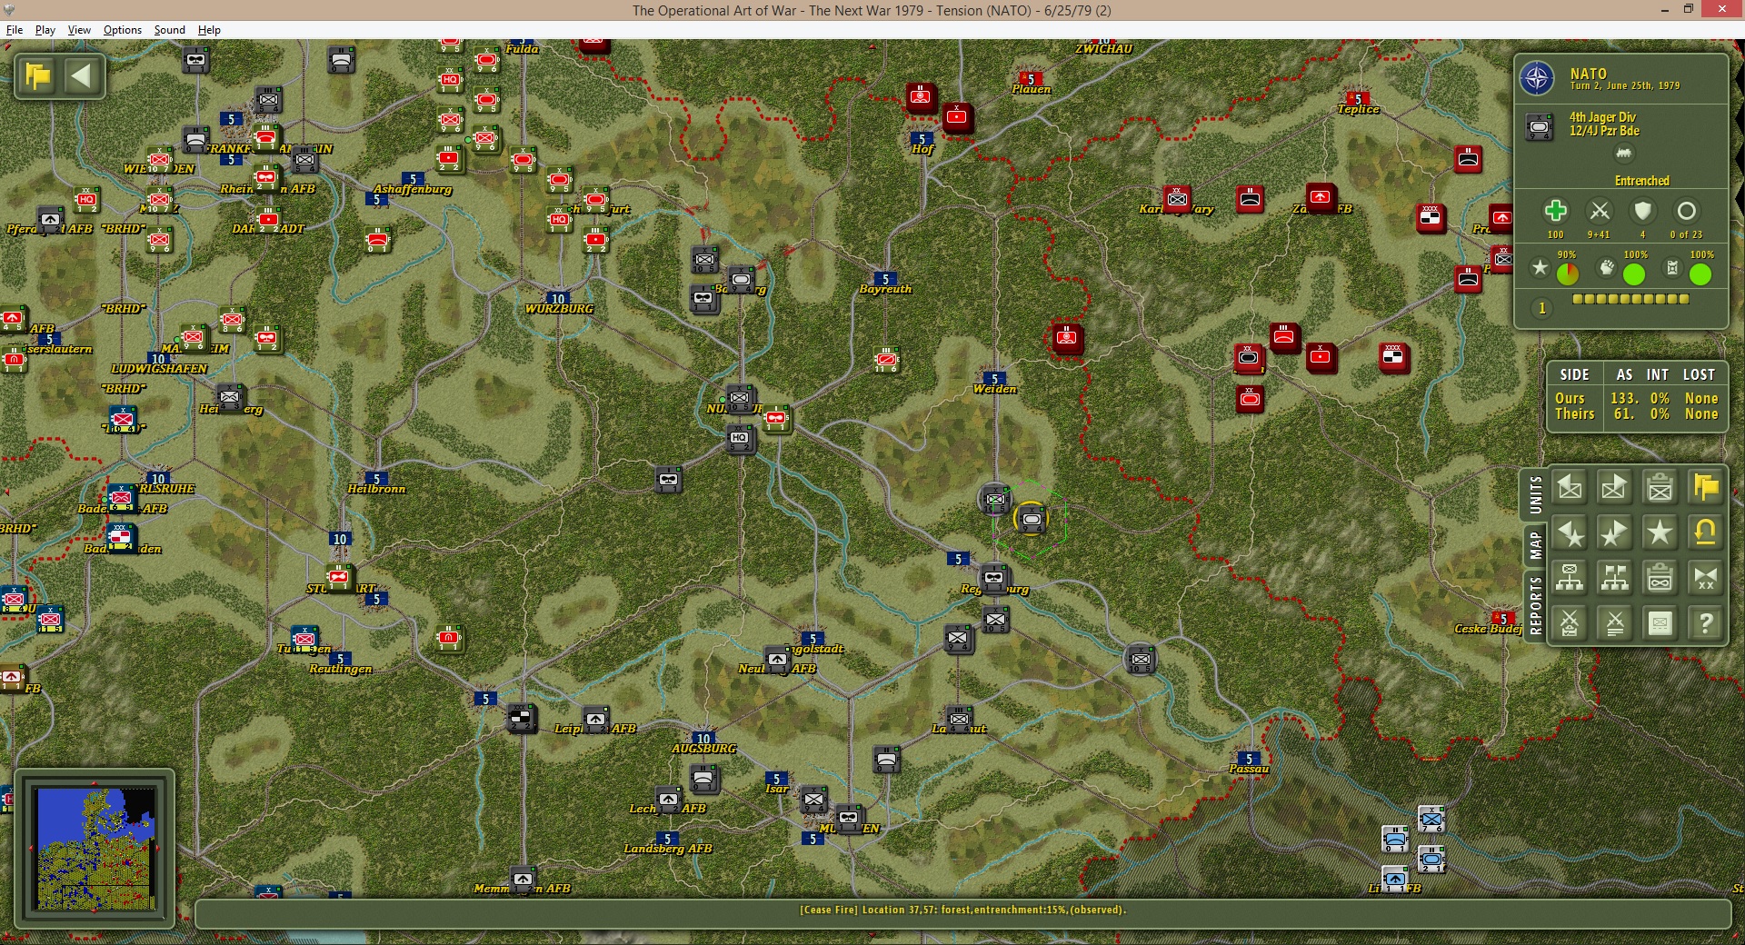1745x945 pixels.
Task: Go to previous formation (left arrow star)
Action: pos(1570,533)
